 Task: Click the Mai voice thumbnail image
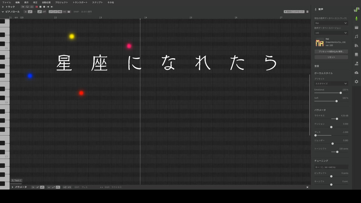319,42
